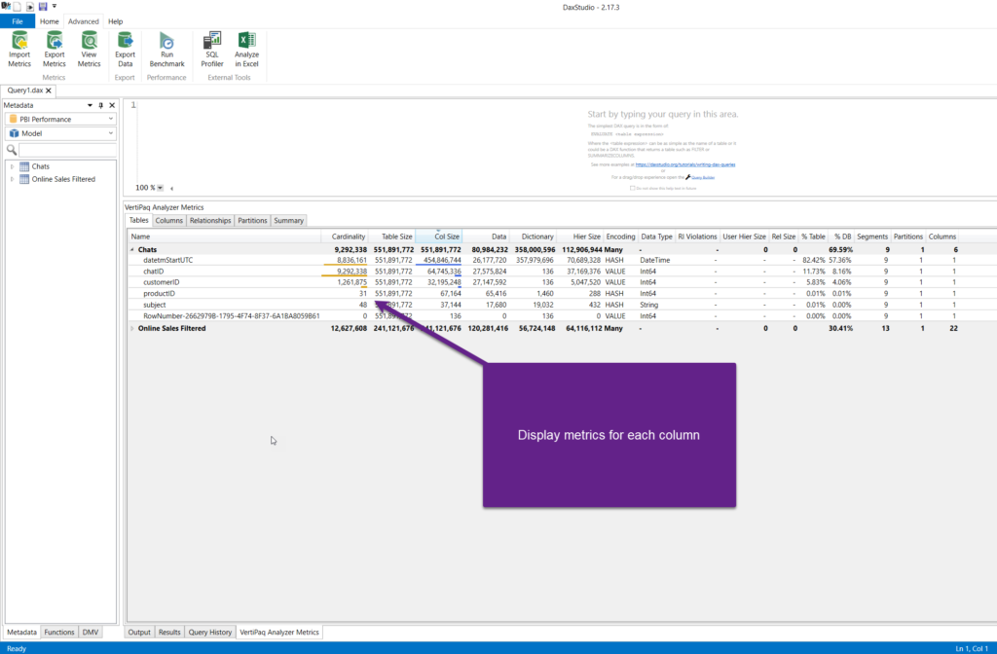Open the Model selector dropdown
997x654 pixels.
pyautogui.click(x=111, y=133)
